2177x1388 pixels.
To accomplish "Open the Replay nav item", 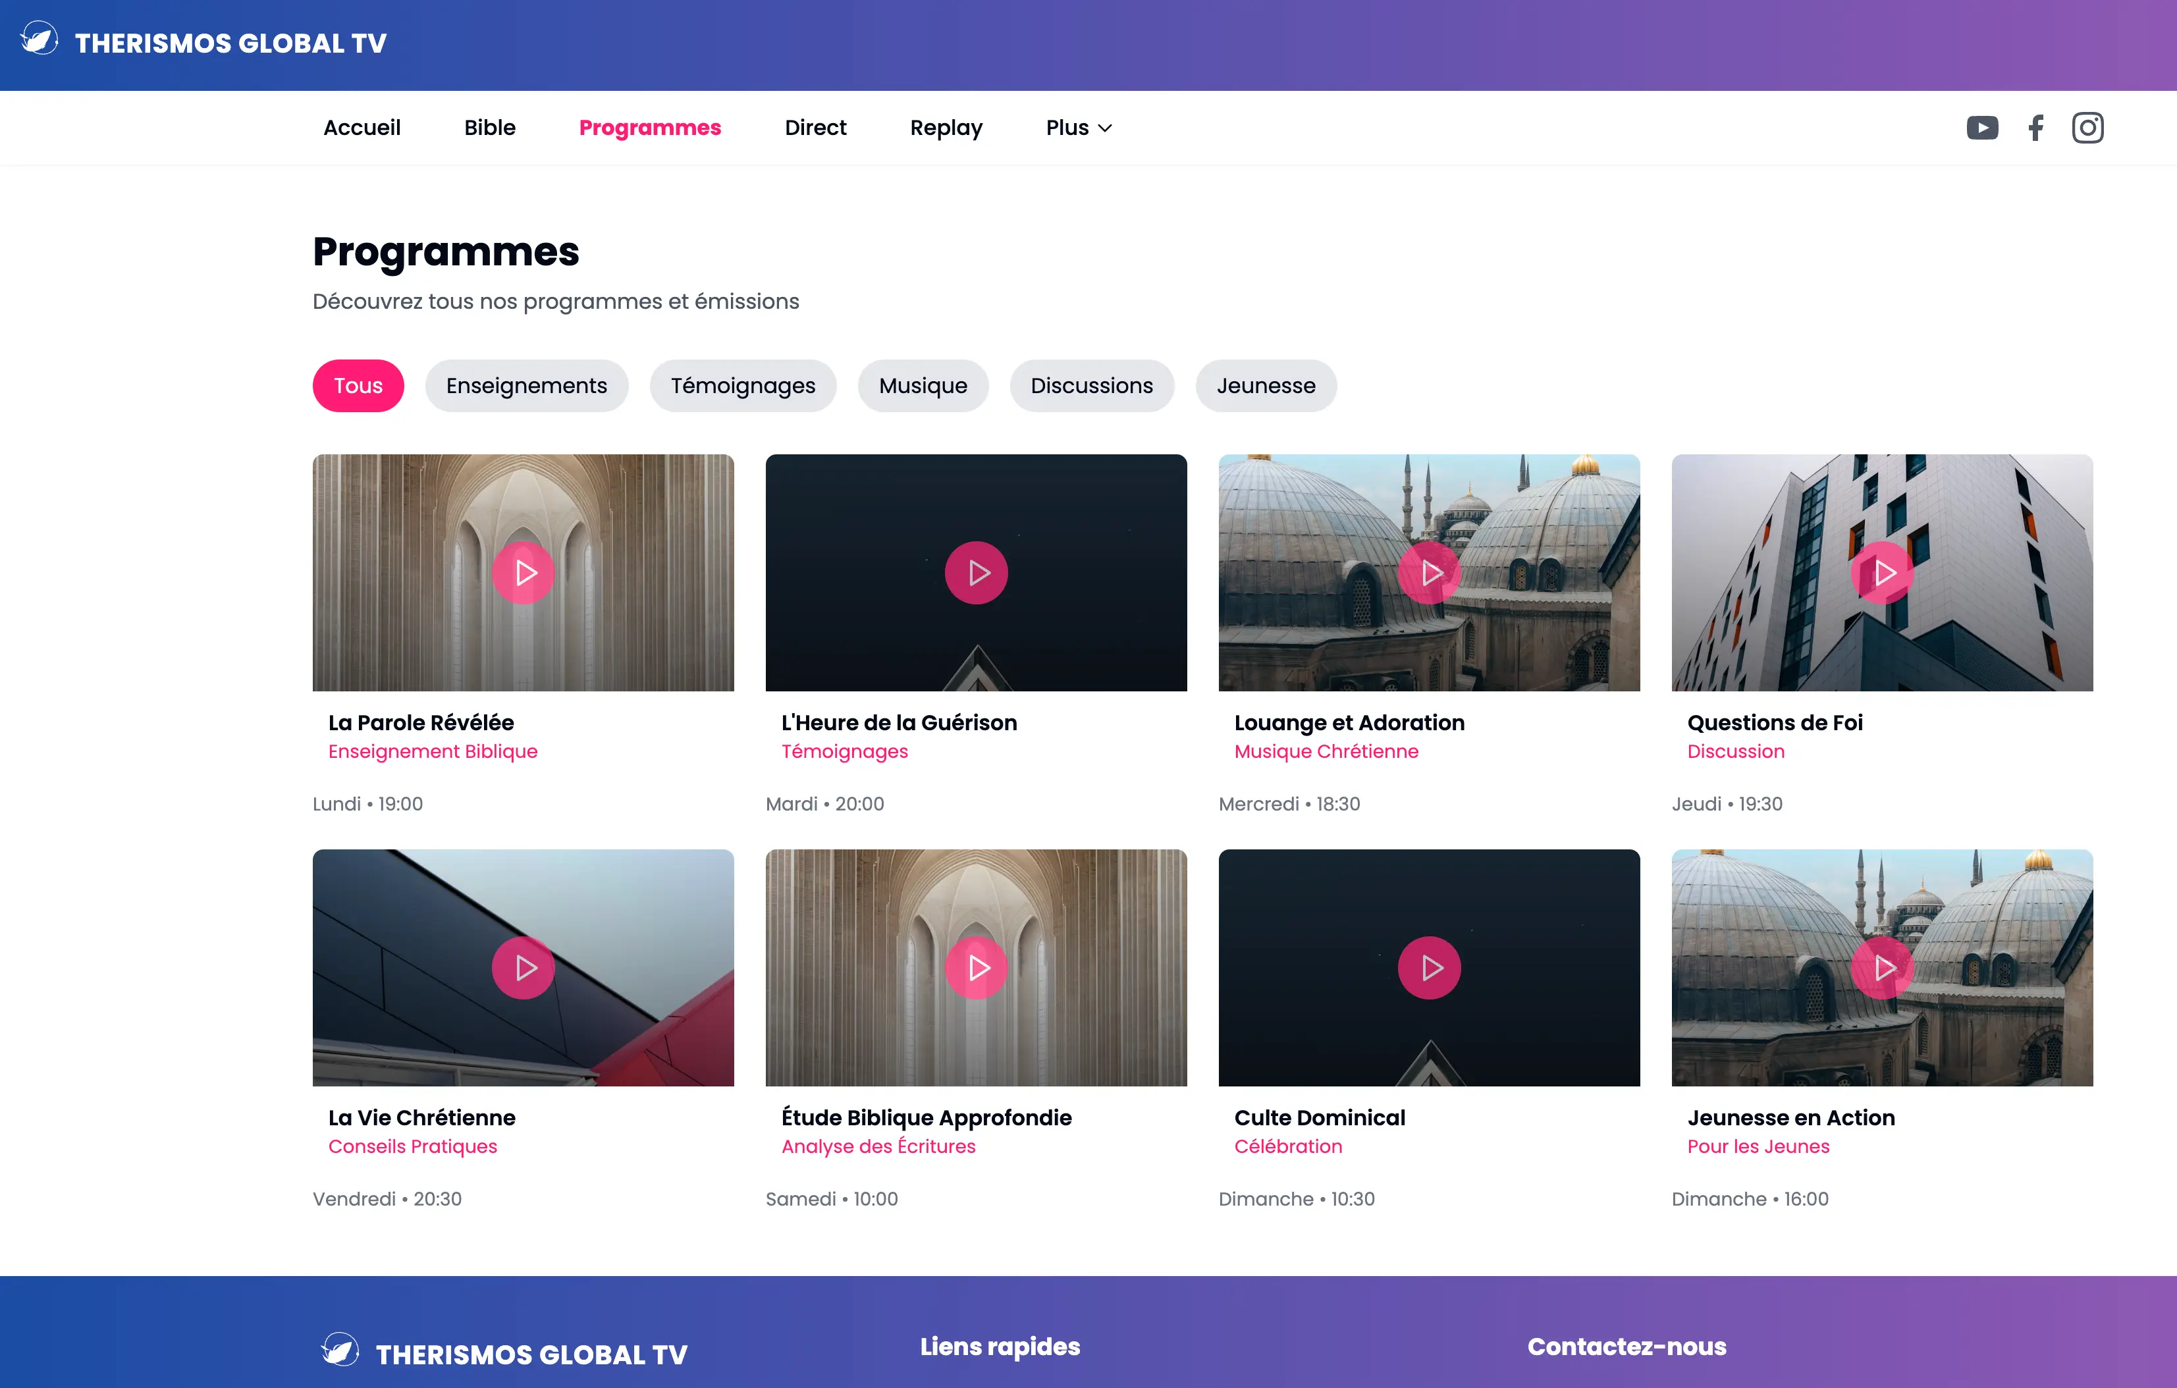I will [x=946, y=128].
